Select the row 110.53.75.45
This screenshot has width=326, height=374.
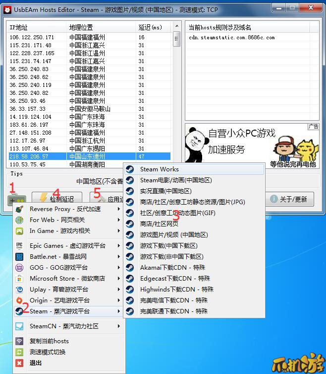[66, 164]
